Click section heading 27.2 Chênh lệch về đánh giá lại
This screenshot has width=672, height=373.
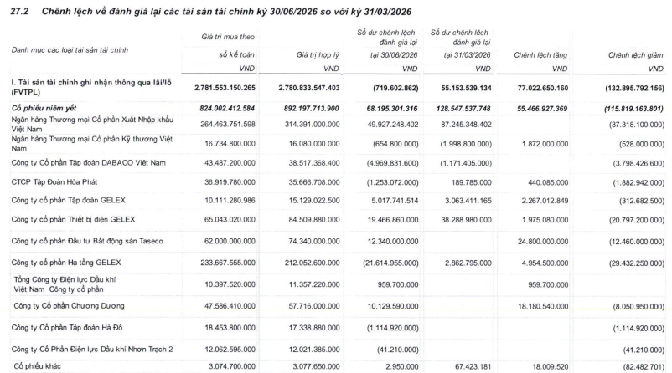[x=210, y=12]
